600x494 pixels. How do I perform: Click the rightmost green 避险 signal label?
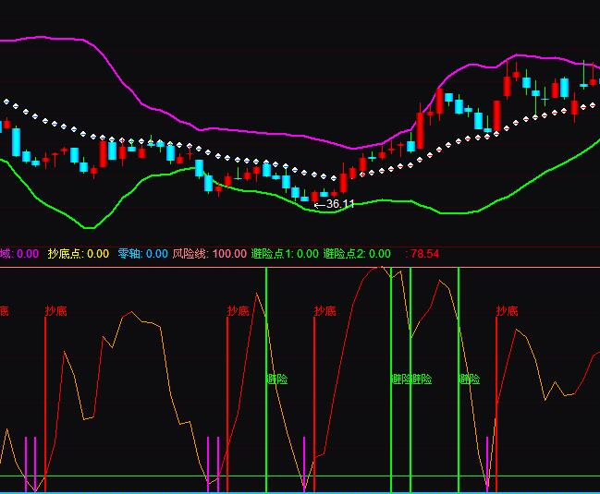pos(470,379)
